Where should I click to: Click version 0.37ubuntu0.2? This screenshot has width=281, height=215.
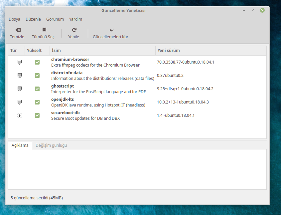(170, 75)
